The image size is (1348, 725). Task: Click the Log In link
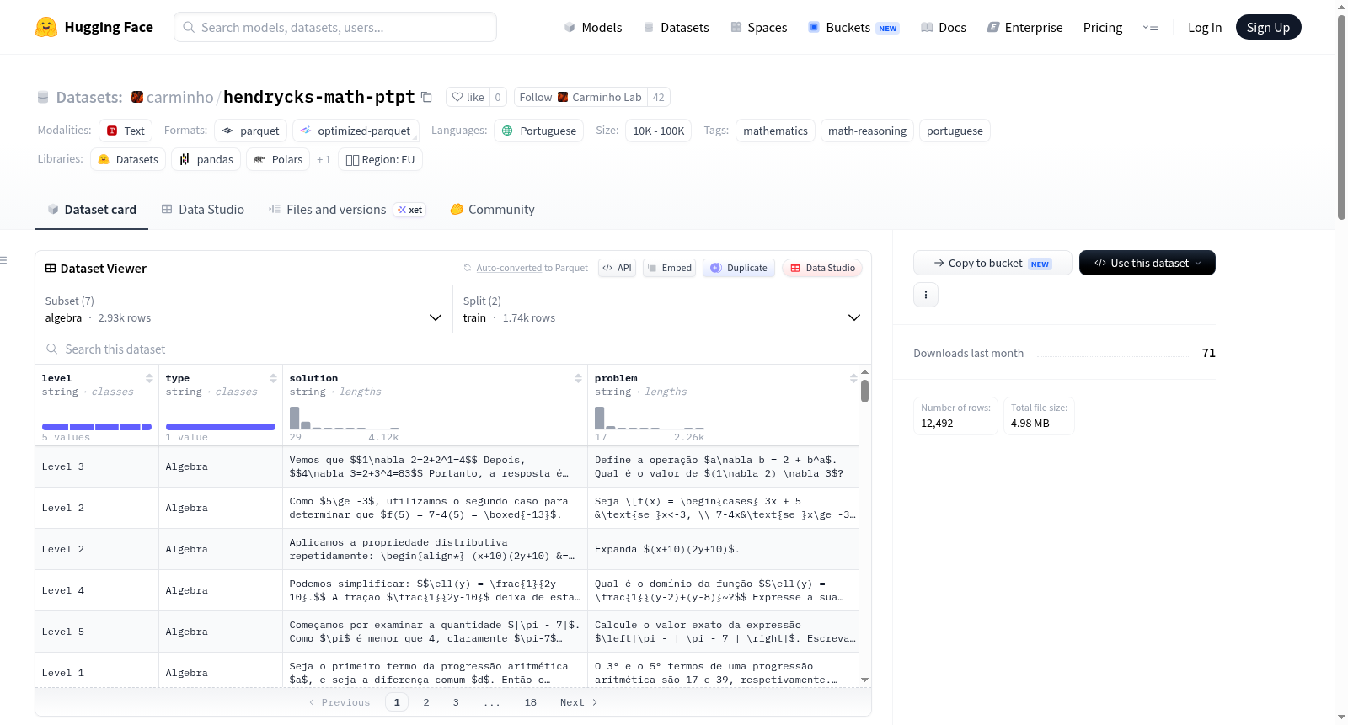1205,27
